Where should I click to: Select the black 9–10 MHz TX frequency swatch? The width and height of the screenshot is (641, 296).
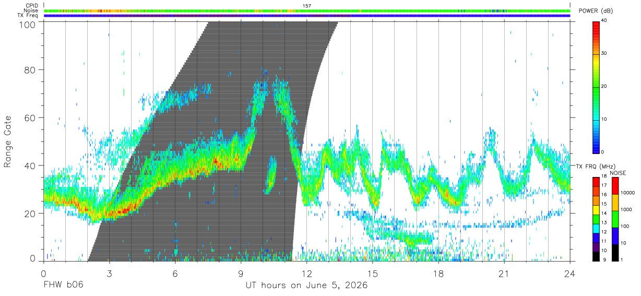tap(596, 256)
